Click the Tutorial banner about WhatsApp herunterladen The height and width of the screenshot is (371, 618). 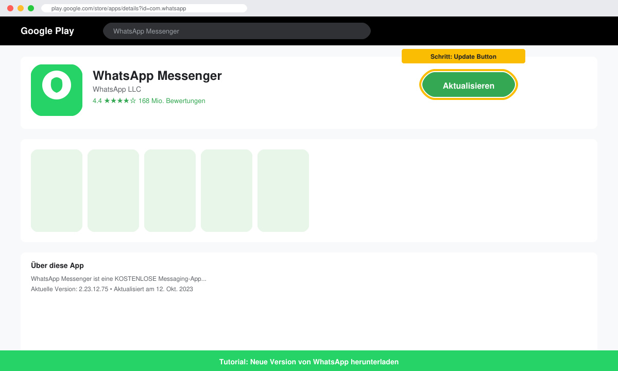[x=309, y=361]
